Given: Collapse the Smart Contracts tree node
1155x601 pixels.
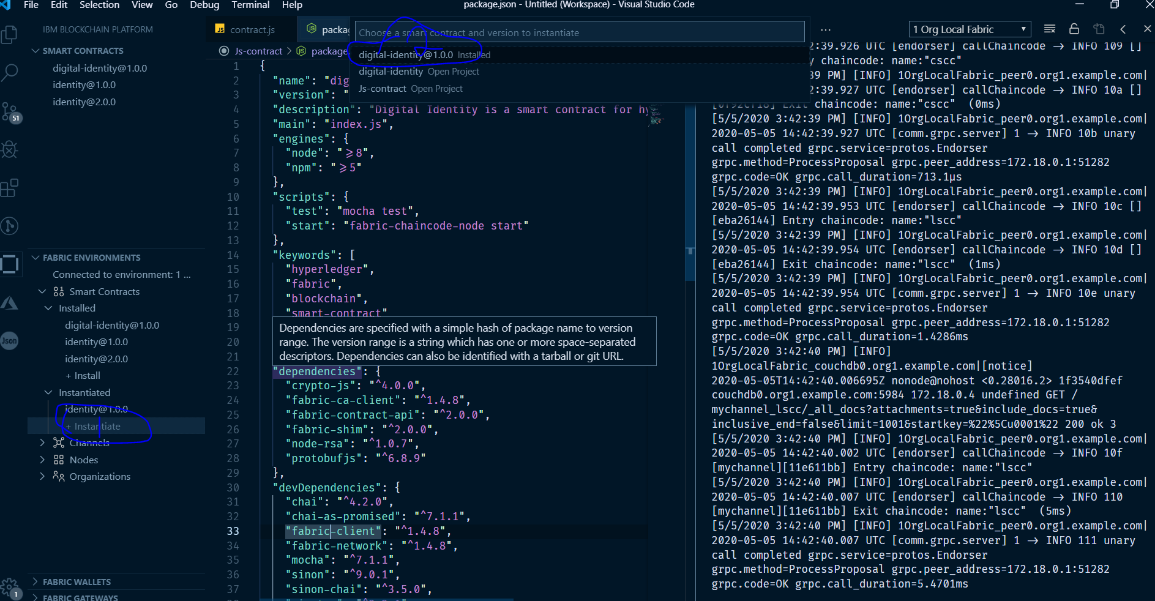Looking at the screenshot, I should 42,291.
